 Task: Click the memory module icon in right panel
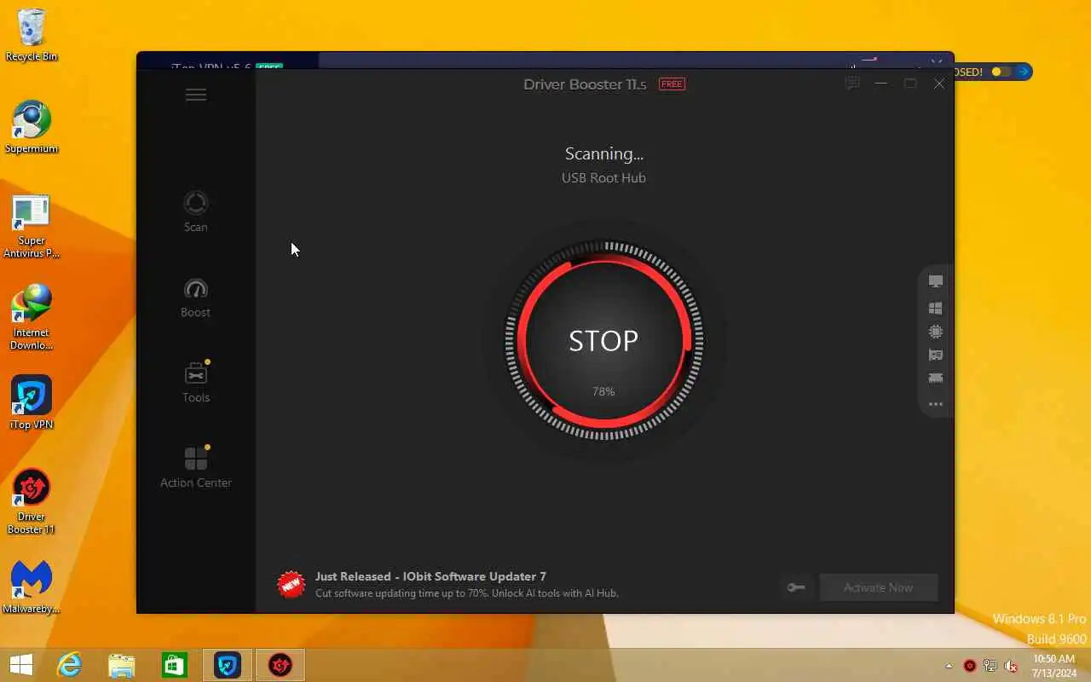pyautogui.click(x=936, y=378)
